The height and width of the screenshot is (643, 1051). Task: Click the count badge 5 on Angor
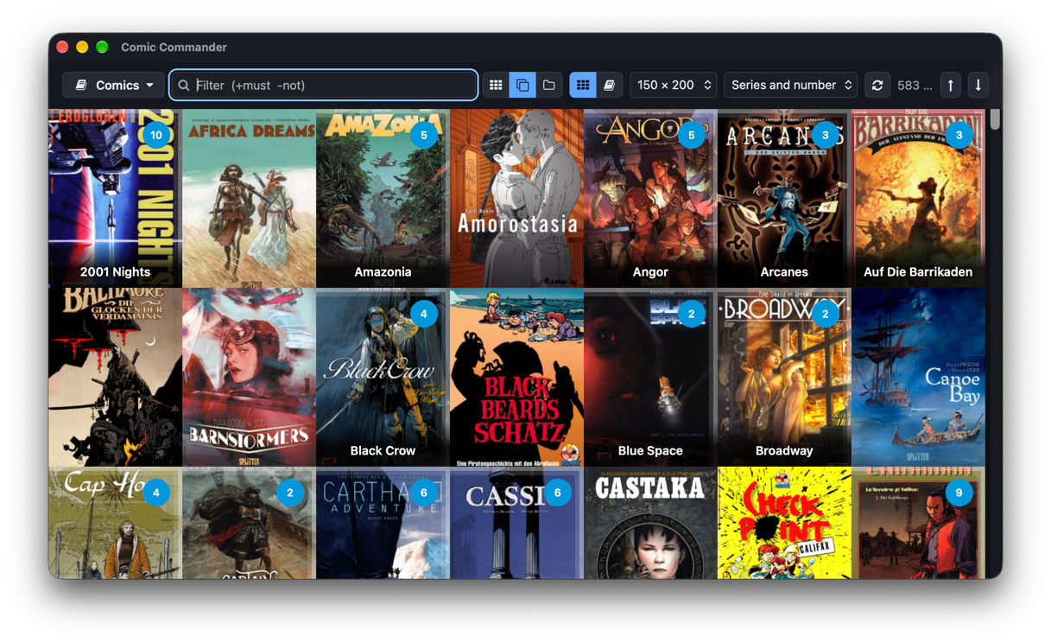coord(691,135)
